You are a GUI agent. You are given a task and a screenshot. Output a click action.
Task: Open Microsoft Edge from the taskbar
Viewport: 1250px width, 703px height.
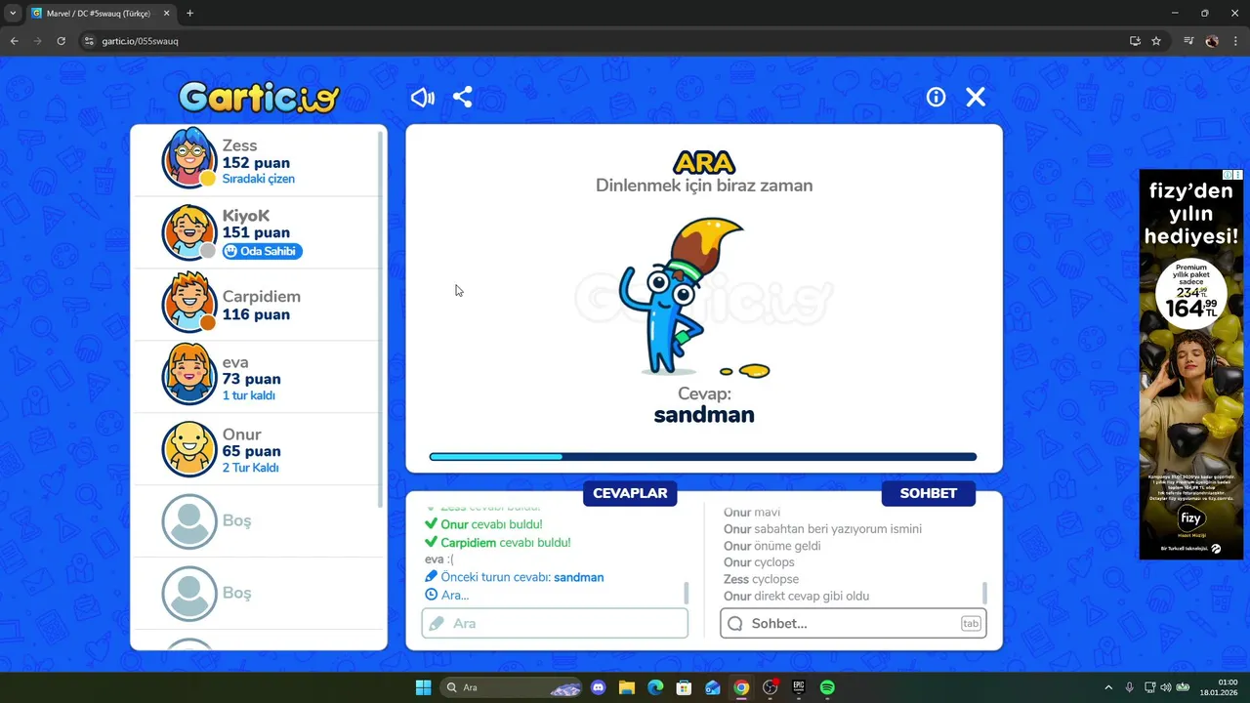[655, 687]
